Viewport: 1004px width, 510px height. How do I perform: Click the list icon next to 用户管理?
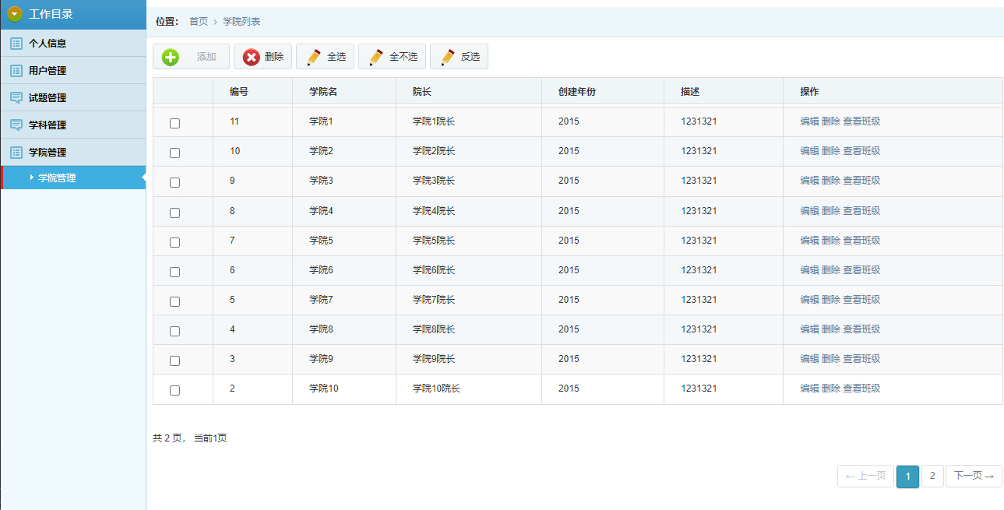point(16,71)
